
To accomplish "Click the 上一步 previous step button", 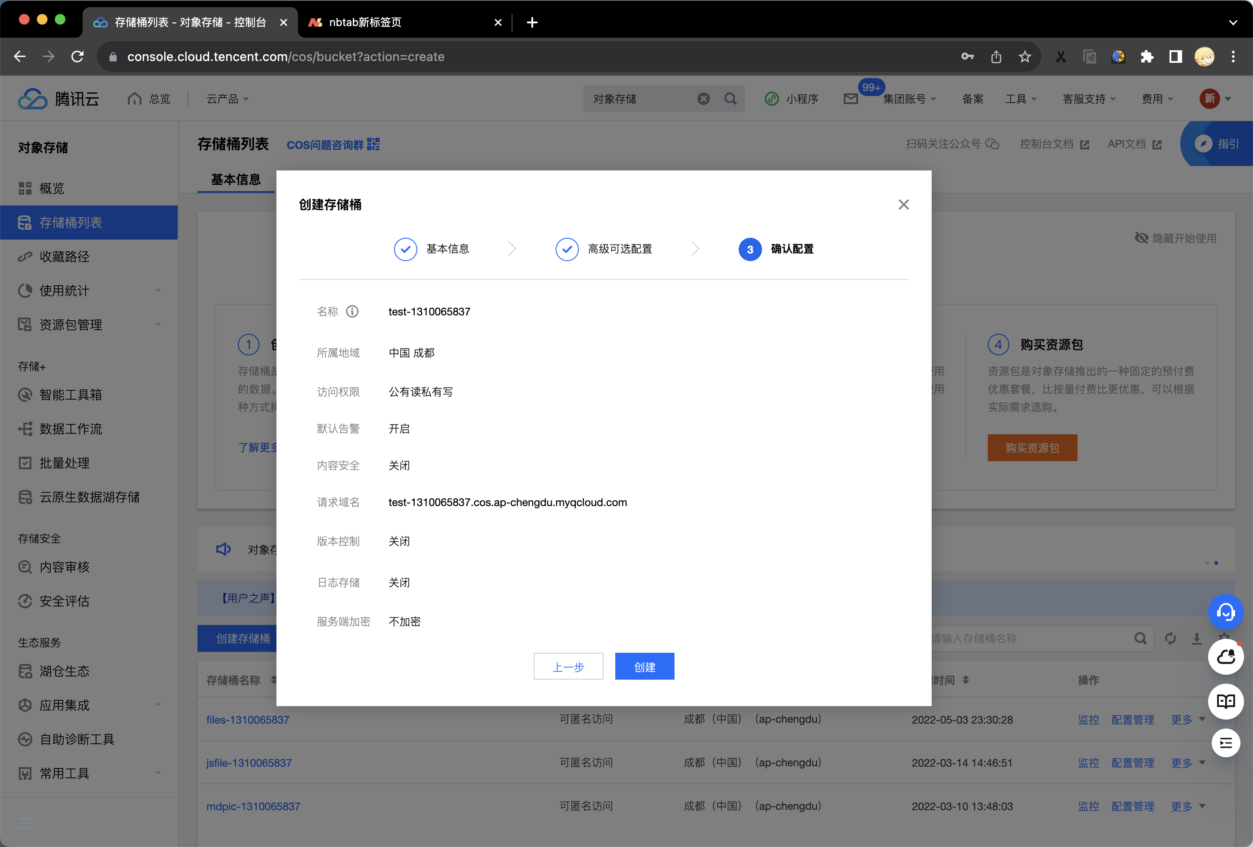I will [568, 667].
